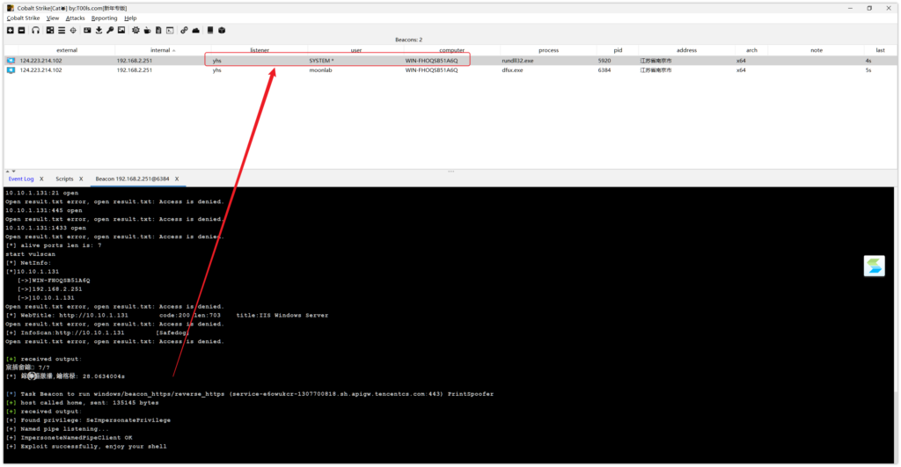Click the Disconnect from team server minus icon
The image size is (901, 467).
[x=21, y=31]
